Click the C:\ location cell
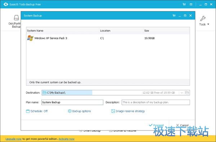Image resolution: width=216 pixels, height=142 pixels. pyautogui.click(x=102, y=38)
